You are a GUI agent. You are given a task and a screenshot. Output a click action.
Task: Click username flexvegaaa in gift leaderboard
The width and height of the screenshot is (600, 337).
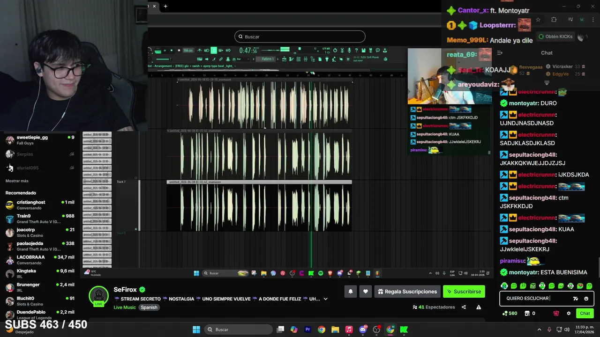pyautogui.click(x=531, y=67)
